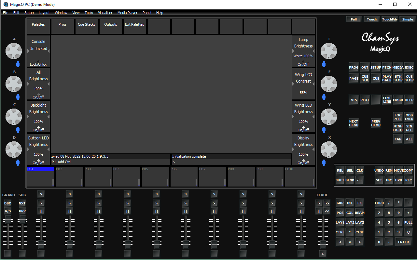Click the BEAM button
Screen dimensions: 417x260
point(359,213)
